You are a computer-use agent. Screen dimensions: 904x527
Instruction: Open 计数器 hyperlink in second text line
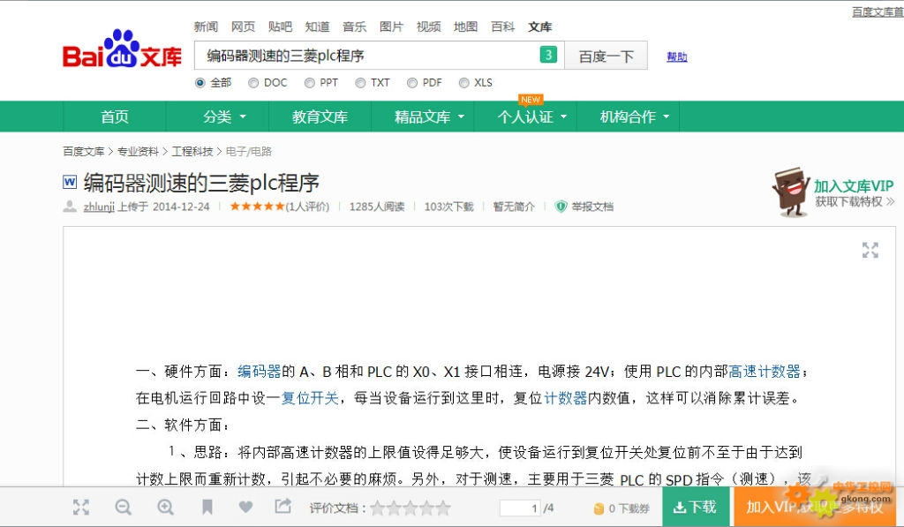[566, 398]
